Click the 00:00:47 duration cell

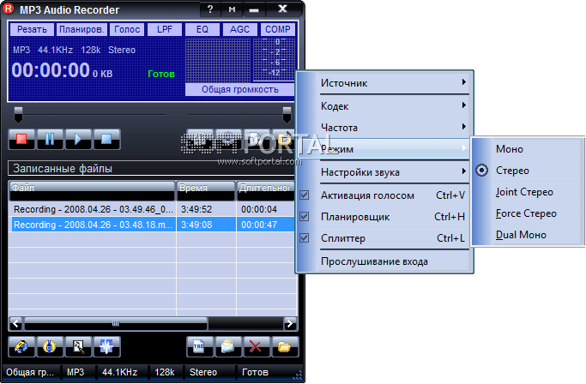tap(259, 225)
